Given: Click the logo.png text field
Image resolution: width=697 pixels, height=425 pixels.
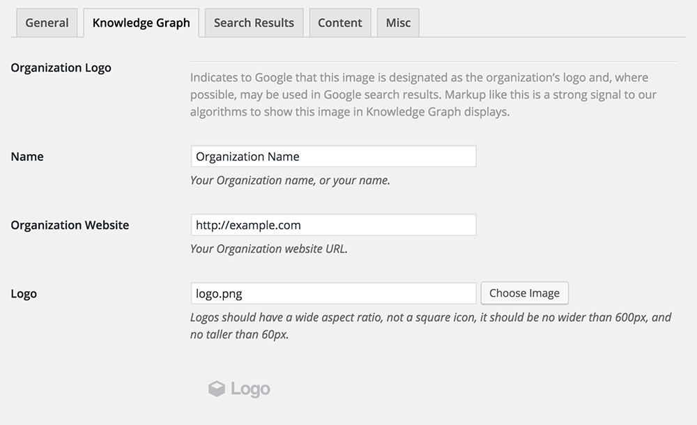Looking at the screenshot, I should point(333,293).
